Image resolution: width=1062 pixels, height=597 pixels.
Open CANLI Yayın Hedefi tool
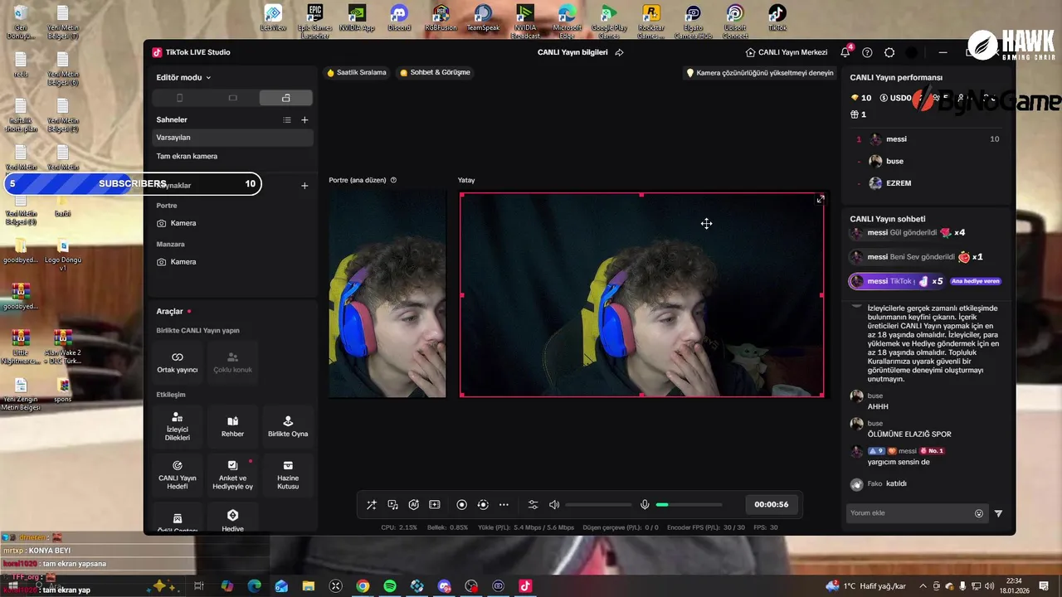[x=178, y=475]
